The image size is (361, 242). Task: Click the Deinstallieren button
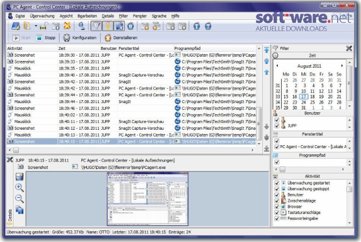121,38
